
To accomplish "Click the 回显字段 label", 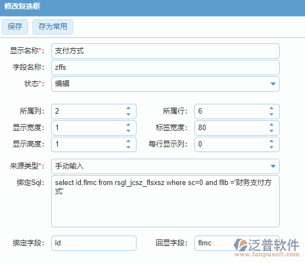I will (171, 243).
